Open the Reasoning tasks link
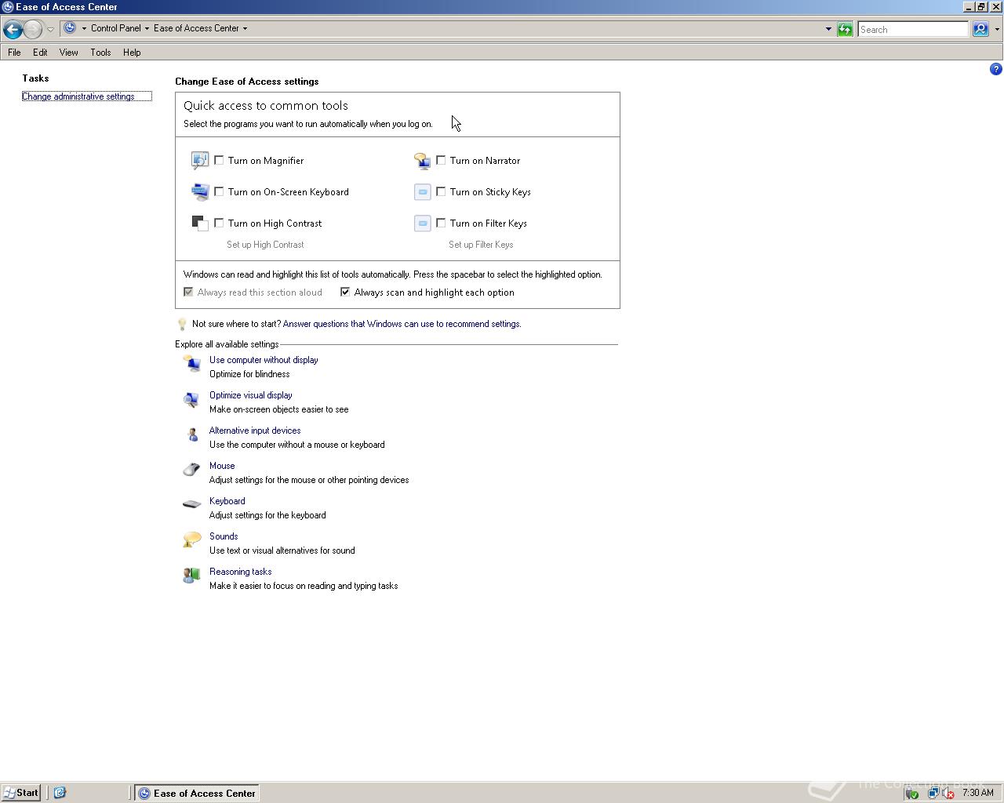Screen dimensions: 1004x803 click(x=241, y=572)
